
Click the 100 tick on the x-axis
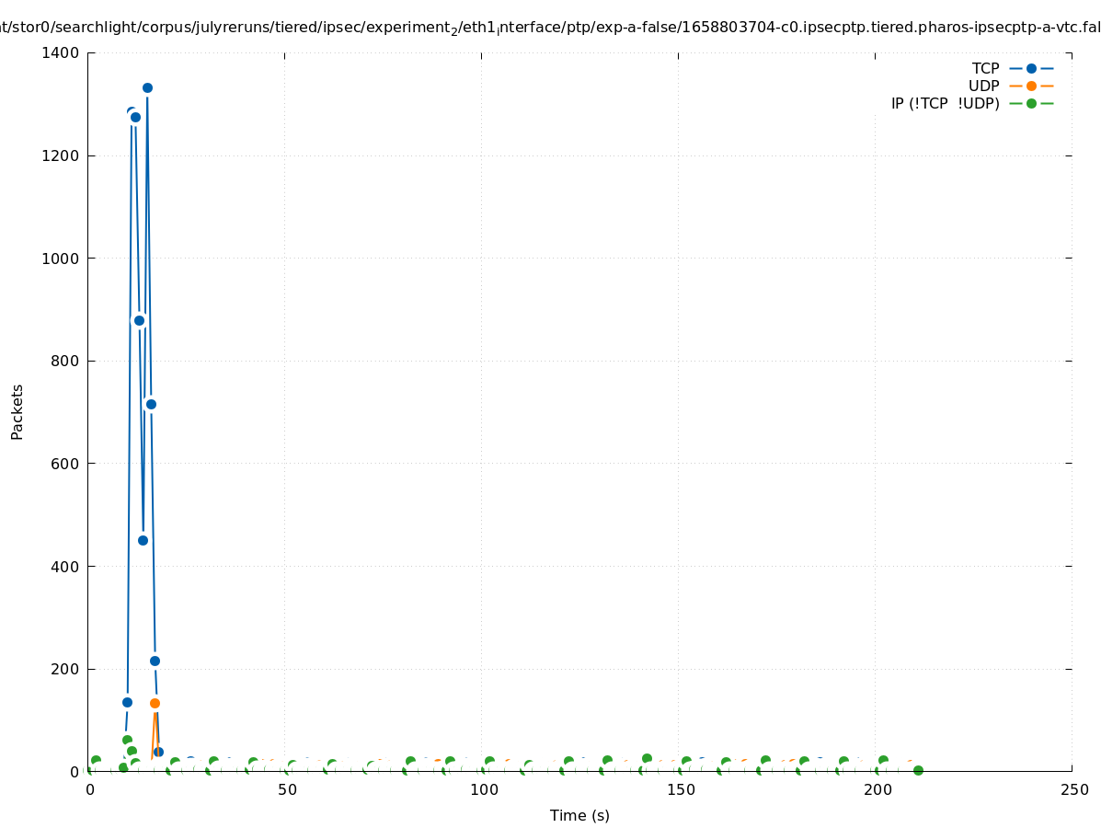click(483, 790)
